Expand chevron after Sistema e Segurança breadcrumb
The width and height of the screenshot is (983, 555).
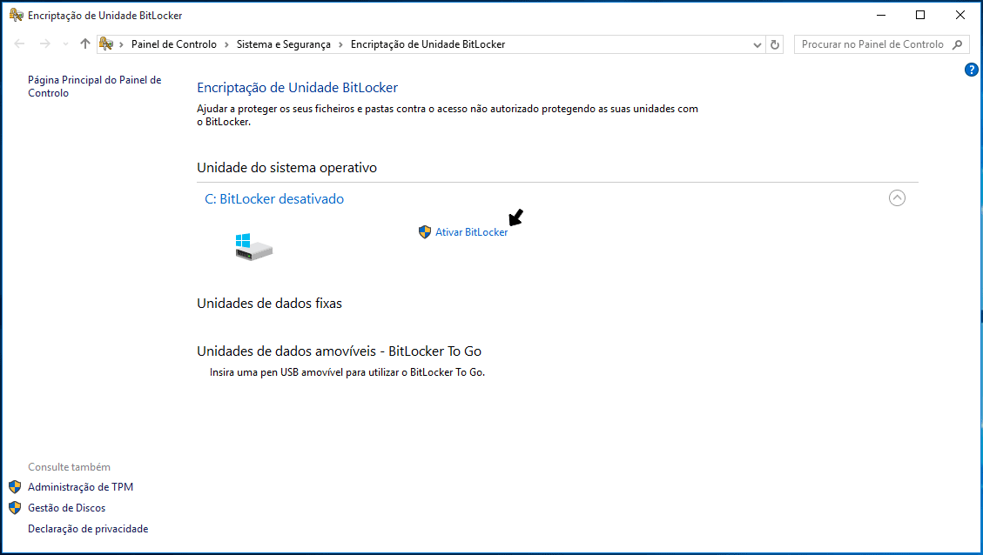[x=340, y=44]
